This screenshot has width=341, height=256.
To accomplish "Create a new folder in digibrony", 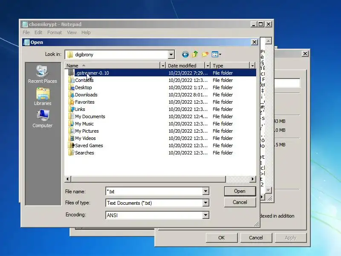I will coord(205,55).
